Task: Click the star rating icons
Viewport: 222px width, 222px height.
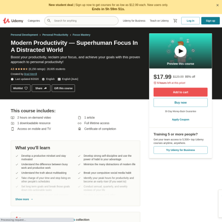Action: (x=21, y=69)
